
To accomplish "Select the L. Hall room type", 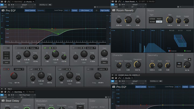I will coord(159,22).
